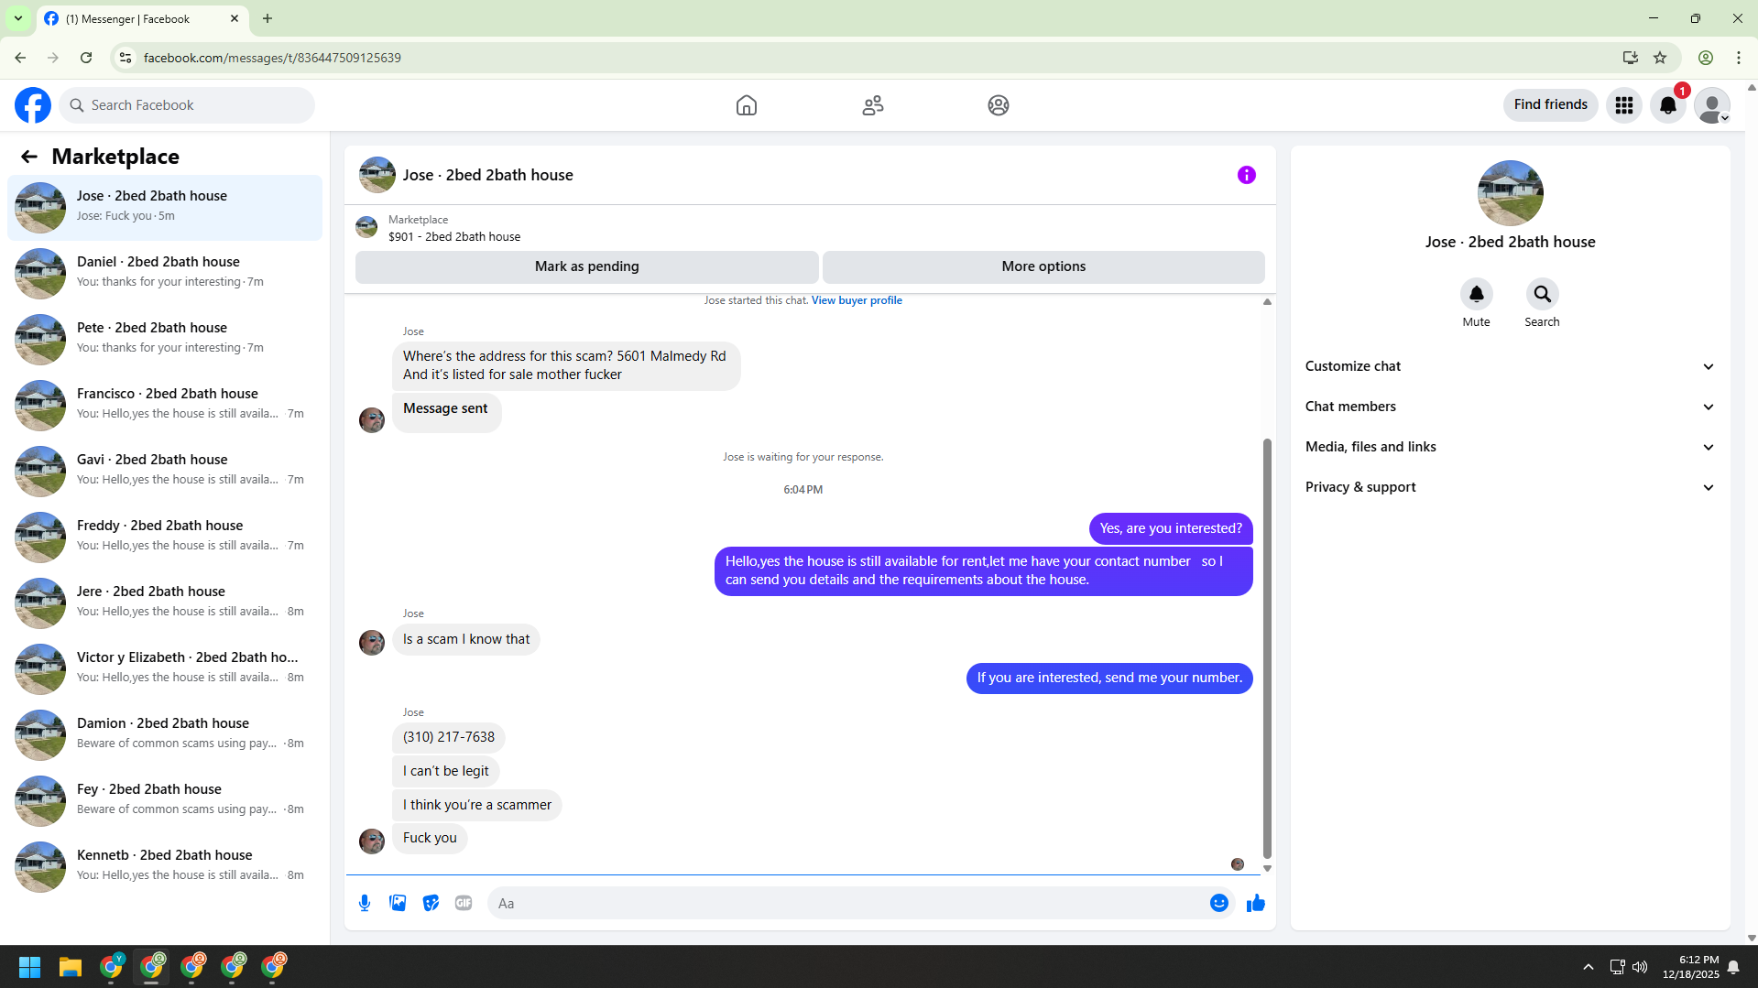Send a thumbs-up like

(x=1256, y=903)
